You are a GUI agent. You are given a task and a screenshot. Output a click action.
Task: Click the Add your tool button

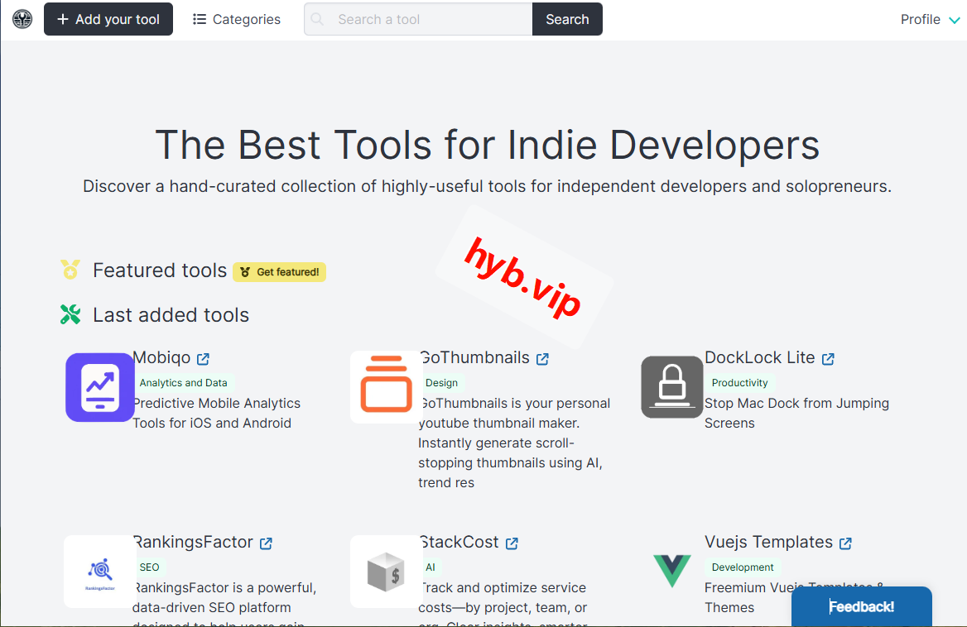pos(108,18)
